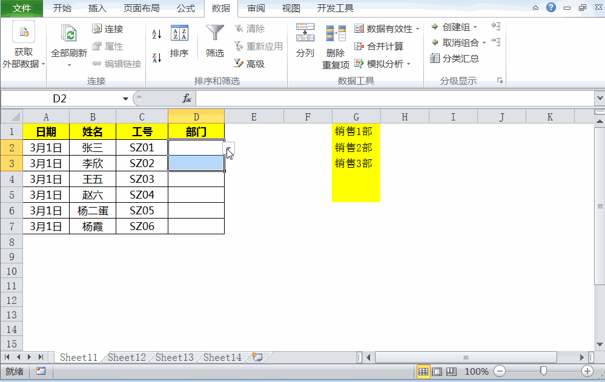Click the zoom out minus button
Screen dimensions: 605x382
pyautogui.click(x=500, y=372)
